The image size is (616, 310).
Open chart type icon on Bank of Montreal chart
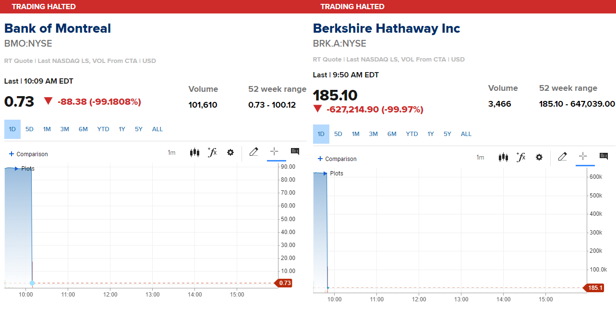(x=194, y=153)
